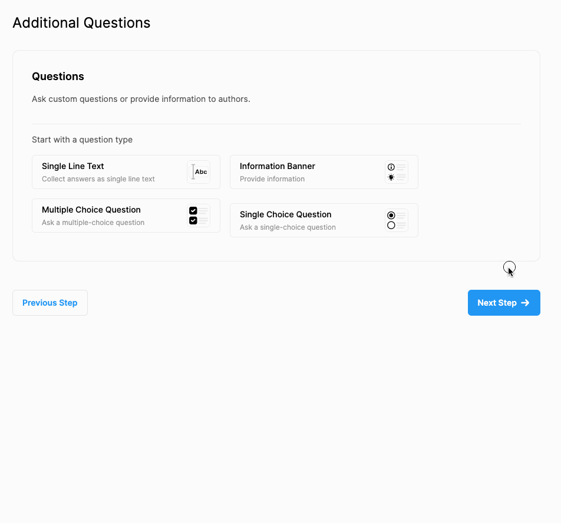Pick the Single Choice Question title
The width and height of the screenshot is (561, 523).
(285, 214)
